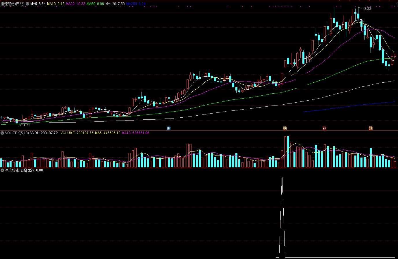Image resolution: width=398 pixels, height=259 pixels.
Task: Click the volume MA5: 447596.13 label
Action: (x=108, y=133)
